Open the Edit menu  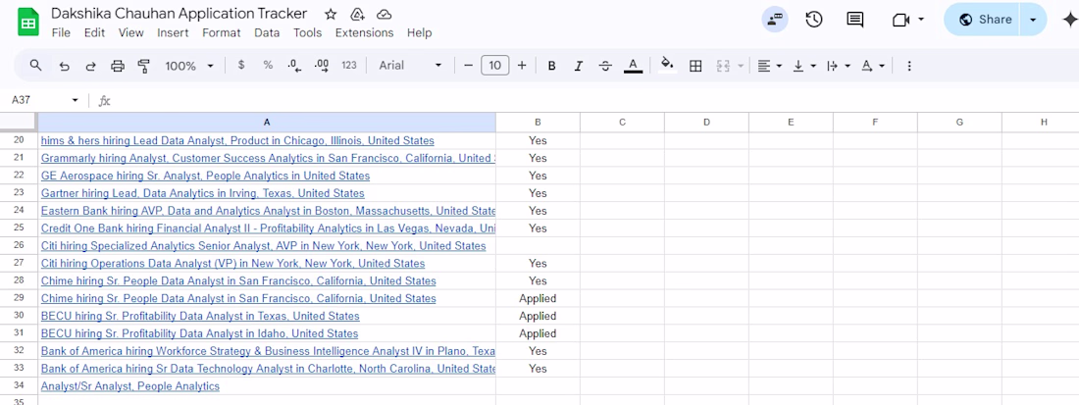click(x=94, y=32)
